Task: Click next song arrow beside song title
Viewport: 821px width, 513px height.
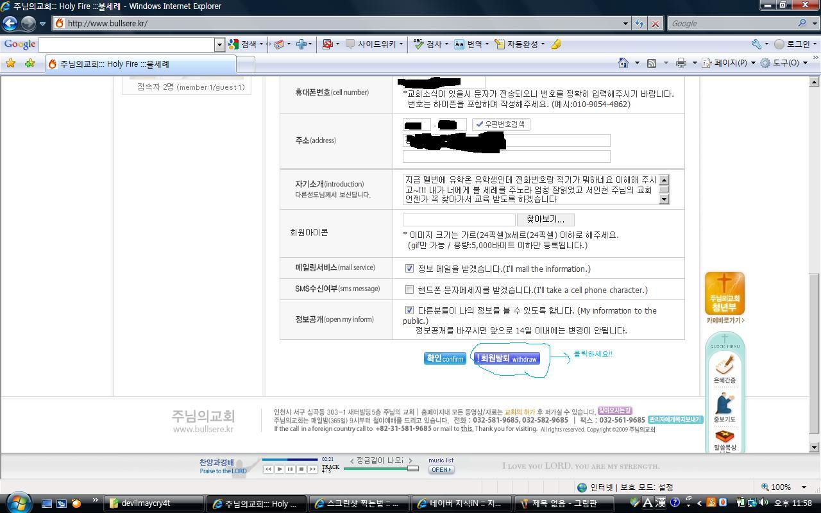Action: [x=410, y=460]
